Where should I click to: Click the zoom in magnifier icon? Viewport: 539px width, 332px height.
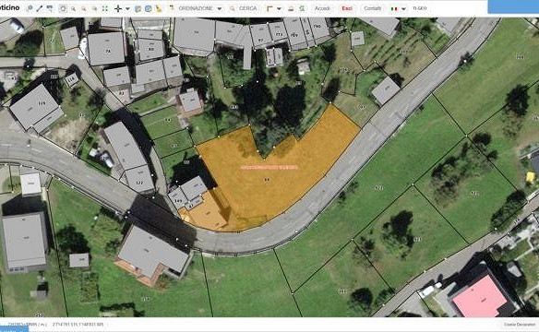73,8
